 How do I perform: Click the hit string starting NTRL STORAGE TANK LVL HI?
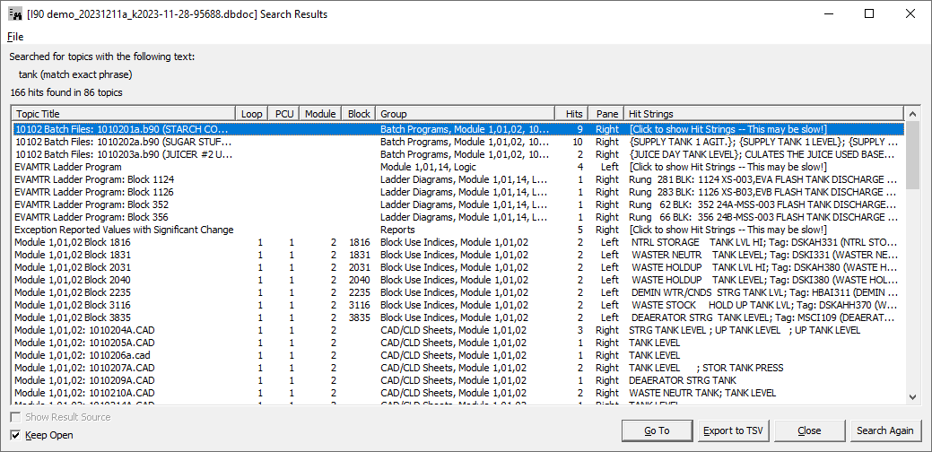point(763,242)
